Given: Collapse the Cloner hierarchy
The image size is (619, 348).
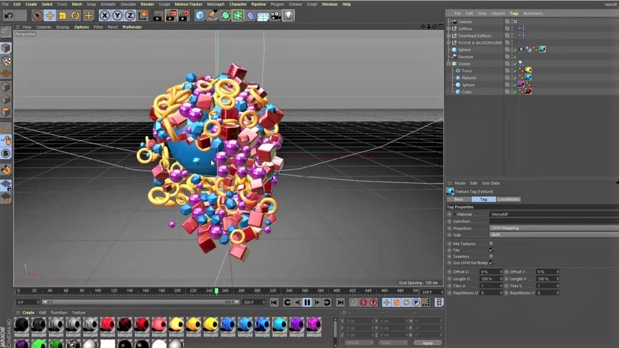Looking at the screenshot, I should 449,64.
